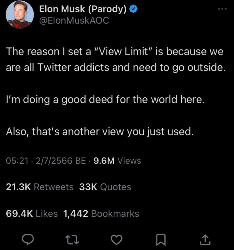Click the "another view you just used" line

(x=100, y=132)
